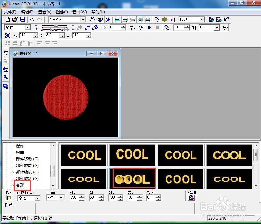Open the Circle object list dropdown
Viewport: 261px width, 224px height.
click(x=83, y=20)
